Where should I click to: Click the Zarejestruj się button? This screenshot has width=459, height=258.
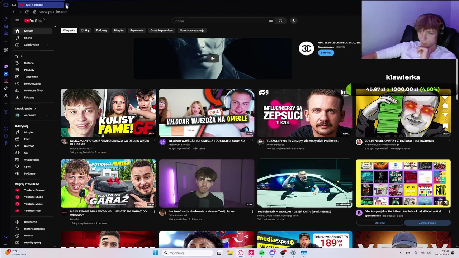pyautogui.click(x=427, y=223)
